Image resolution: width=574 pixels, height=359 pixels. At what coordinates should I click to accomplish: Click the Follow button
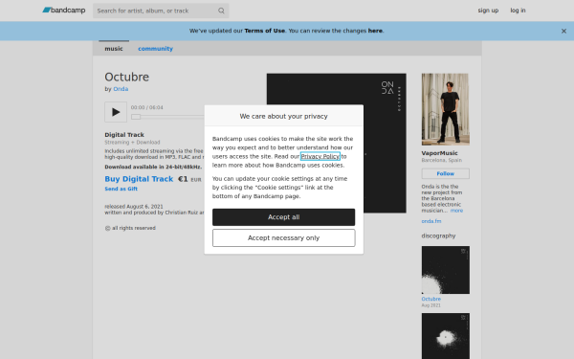click(446, 173)
